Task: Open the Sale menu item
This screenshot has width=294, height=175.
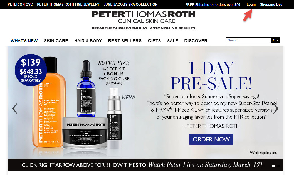Action: [x=172, y=41]
